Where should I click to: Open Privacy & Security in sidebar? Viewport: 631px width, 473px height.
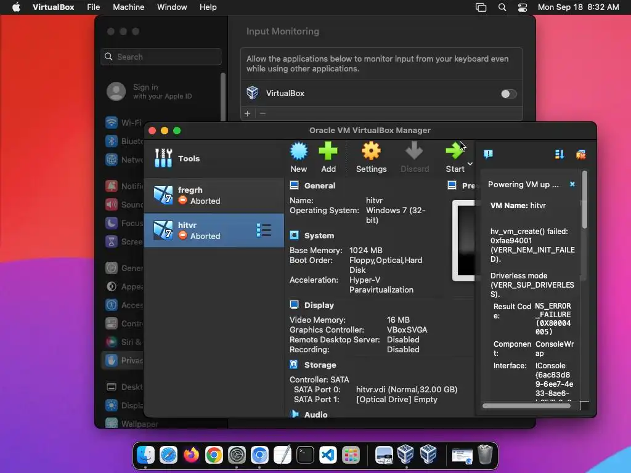point(124,360)
